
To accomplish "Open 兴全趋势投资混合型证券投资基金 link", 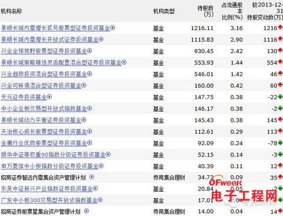I will coord(44,74).
